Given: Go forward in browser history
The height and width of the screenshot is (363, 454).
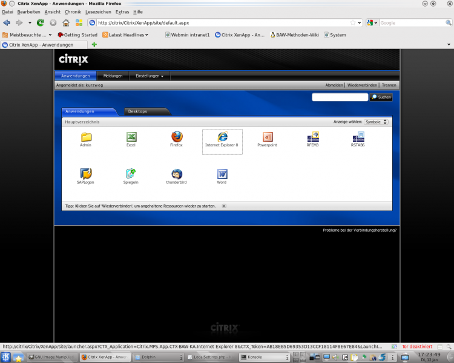Looking at the screenshot, I should pos(19,23).
